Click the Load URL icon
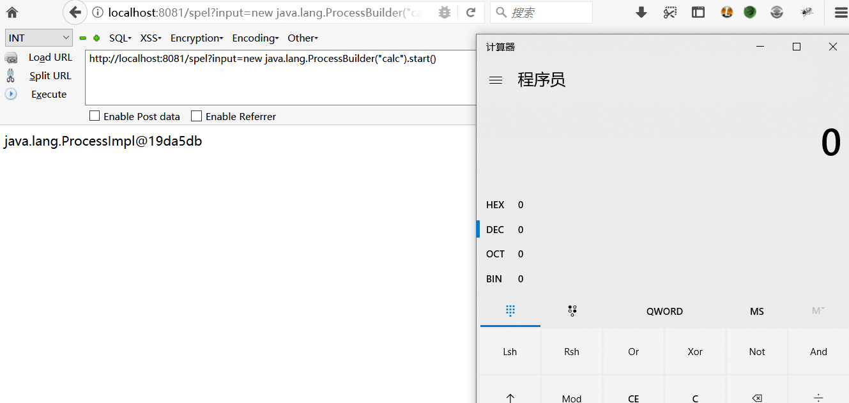This screenshot has height=403, width=849. click(x=11, y=57)
